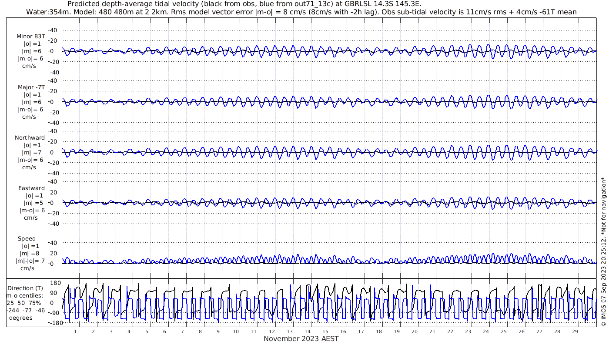
Task: Select the "|m| =5" value in the Eastward panel
Action: tap(32, 203)
